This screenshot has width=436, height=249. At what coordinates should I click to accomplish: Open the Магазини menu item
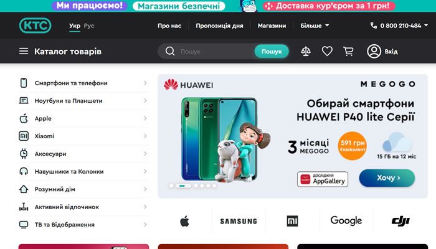pos(272,26)
